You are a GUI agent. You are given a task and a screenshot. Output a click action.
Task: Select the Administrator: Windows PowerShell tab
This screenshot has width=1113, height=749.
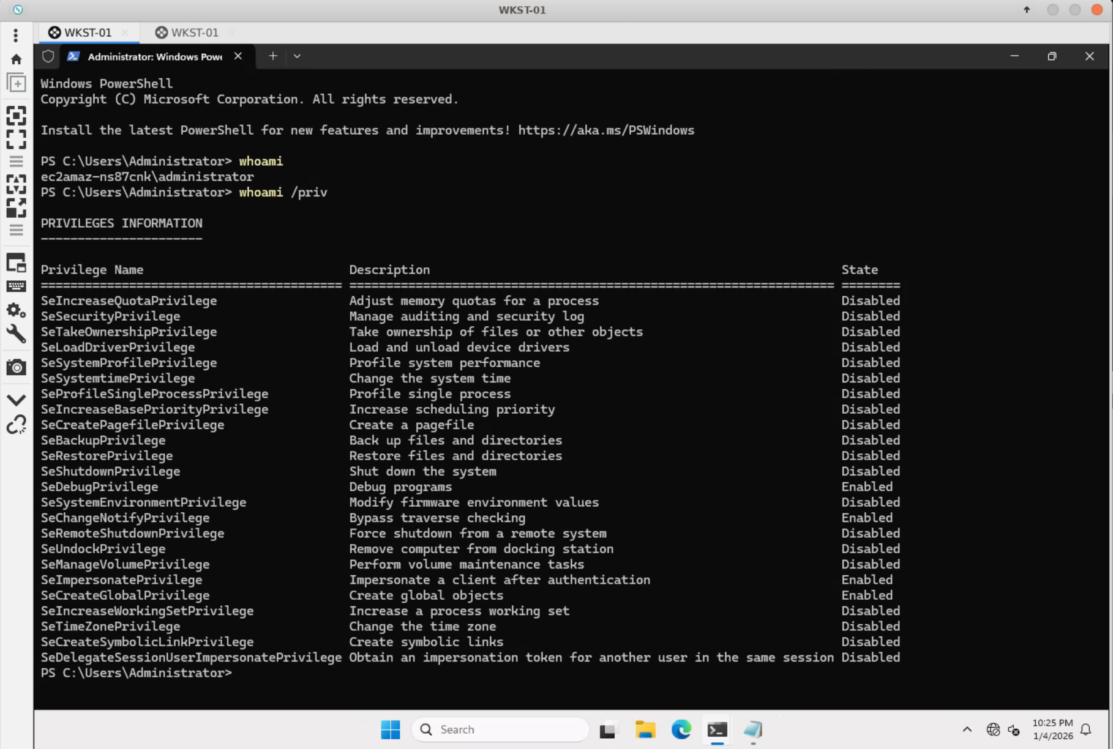[x=153, y=56]
